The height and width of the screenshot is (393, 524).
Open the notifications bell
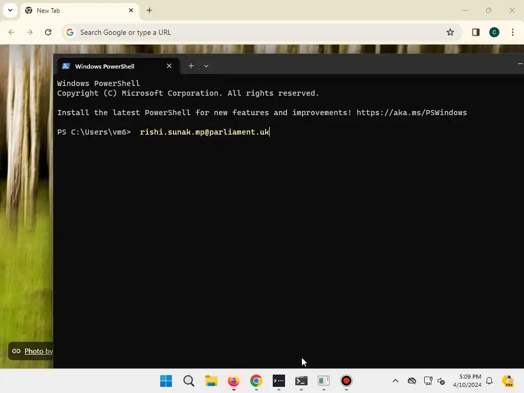[x=489, y=381]
